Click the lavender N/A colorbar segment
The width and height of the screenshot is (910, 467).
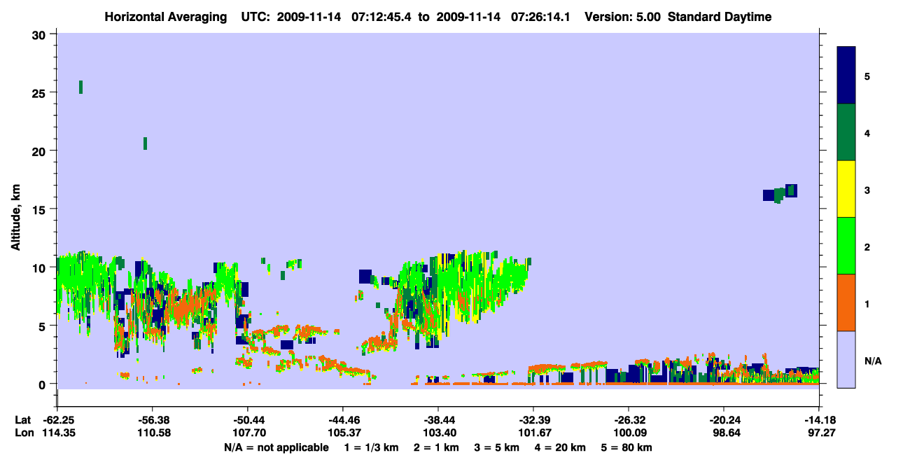tap(846, 359)
